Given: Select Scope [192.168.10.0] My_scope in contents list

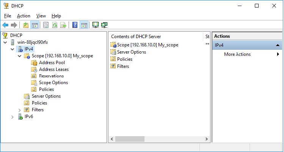Looking at the screenshot, I should pos(147,45).
